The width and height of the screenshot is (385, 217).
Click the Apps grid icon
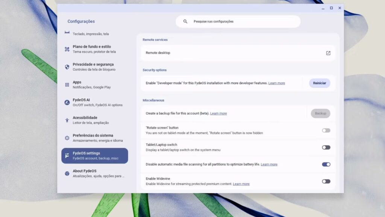(67, 85)
